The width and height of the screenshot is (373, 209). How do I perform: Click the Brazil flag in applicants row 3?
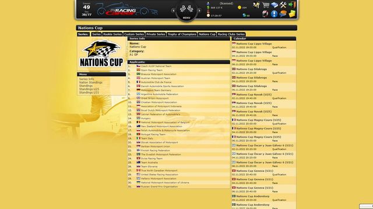[138, 74]
